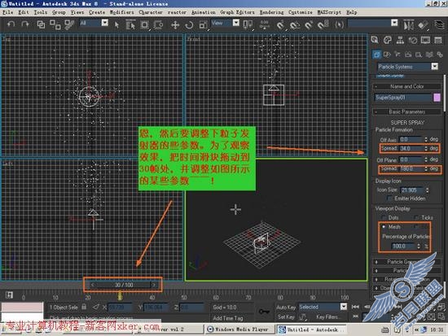Click the Align tool icon
448x336 pixels.
[x=423, y=25]
